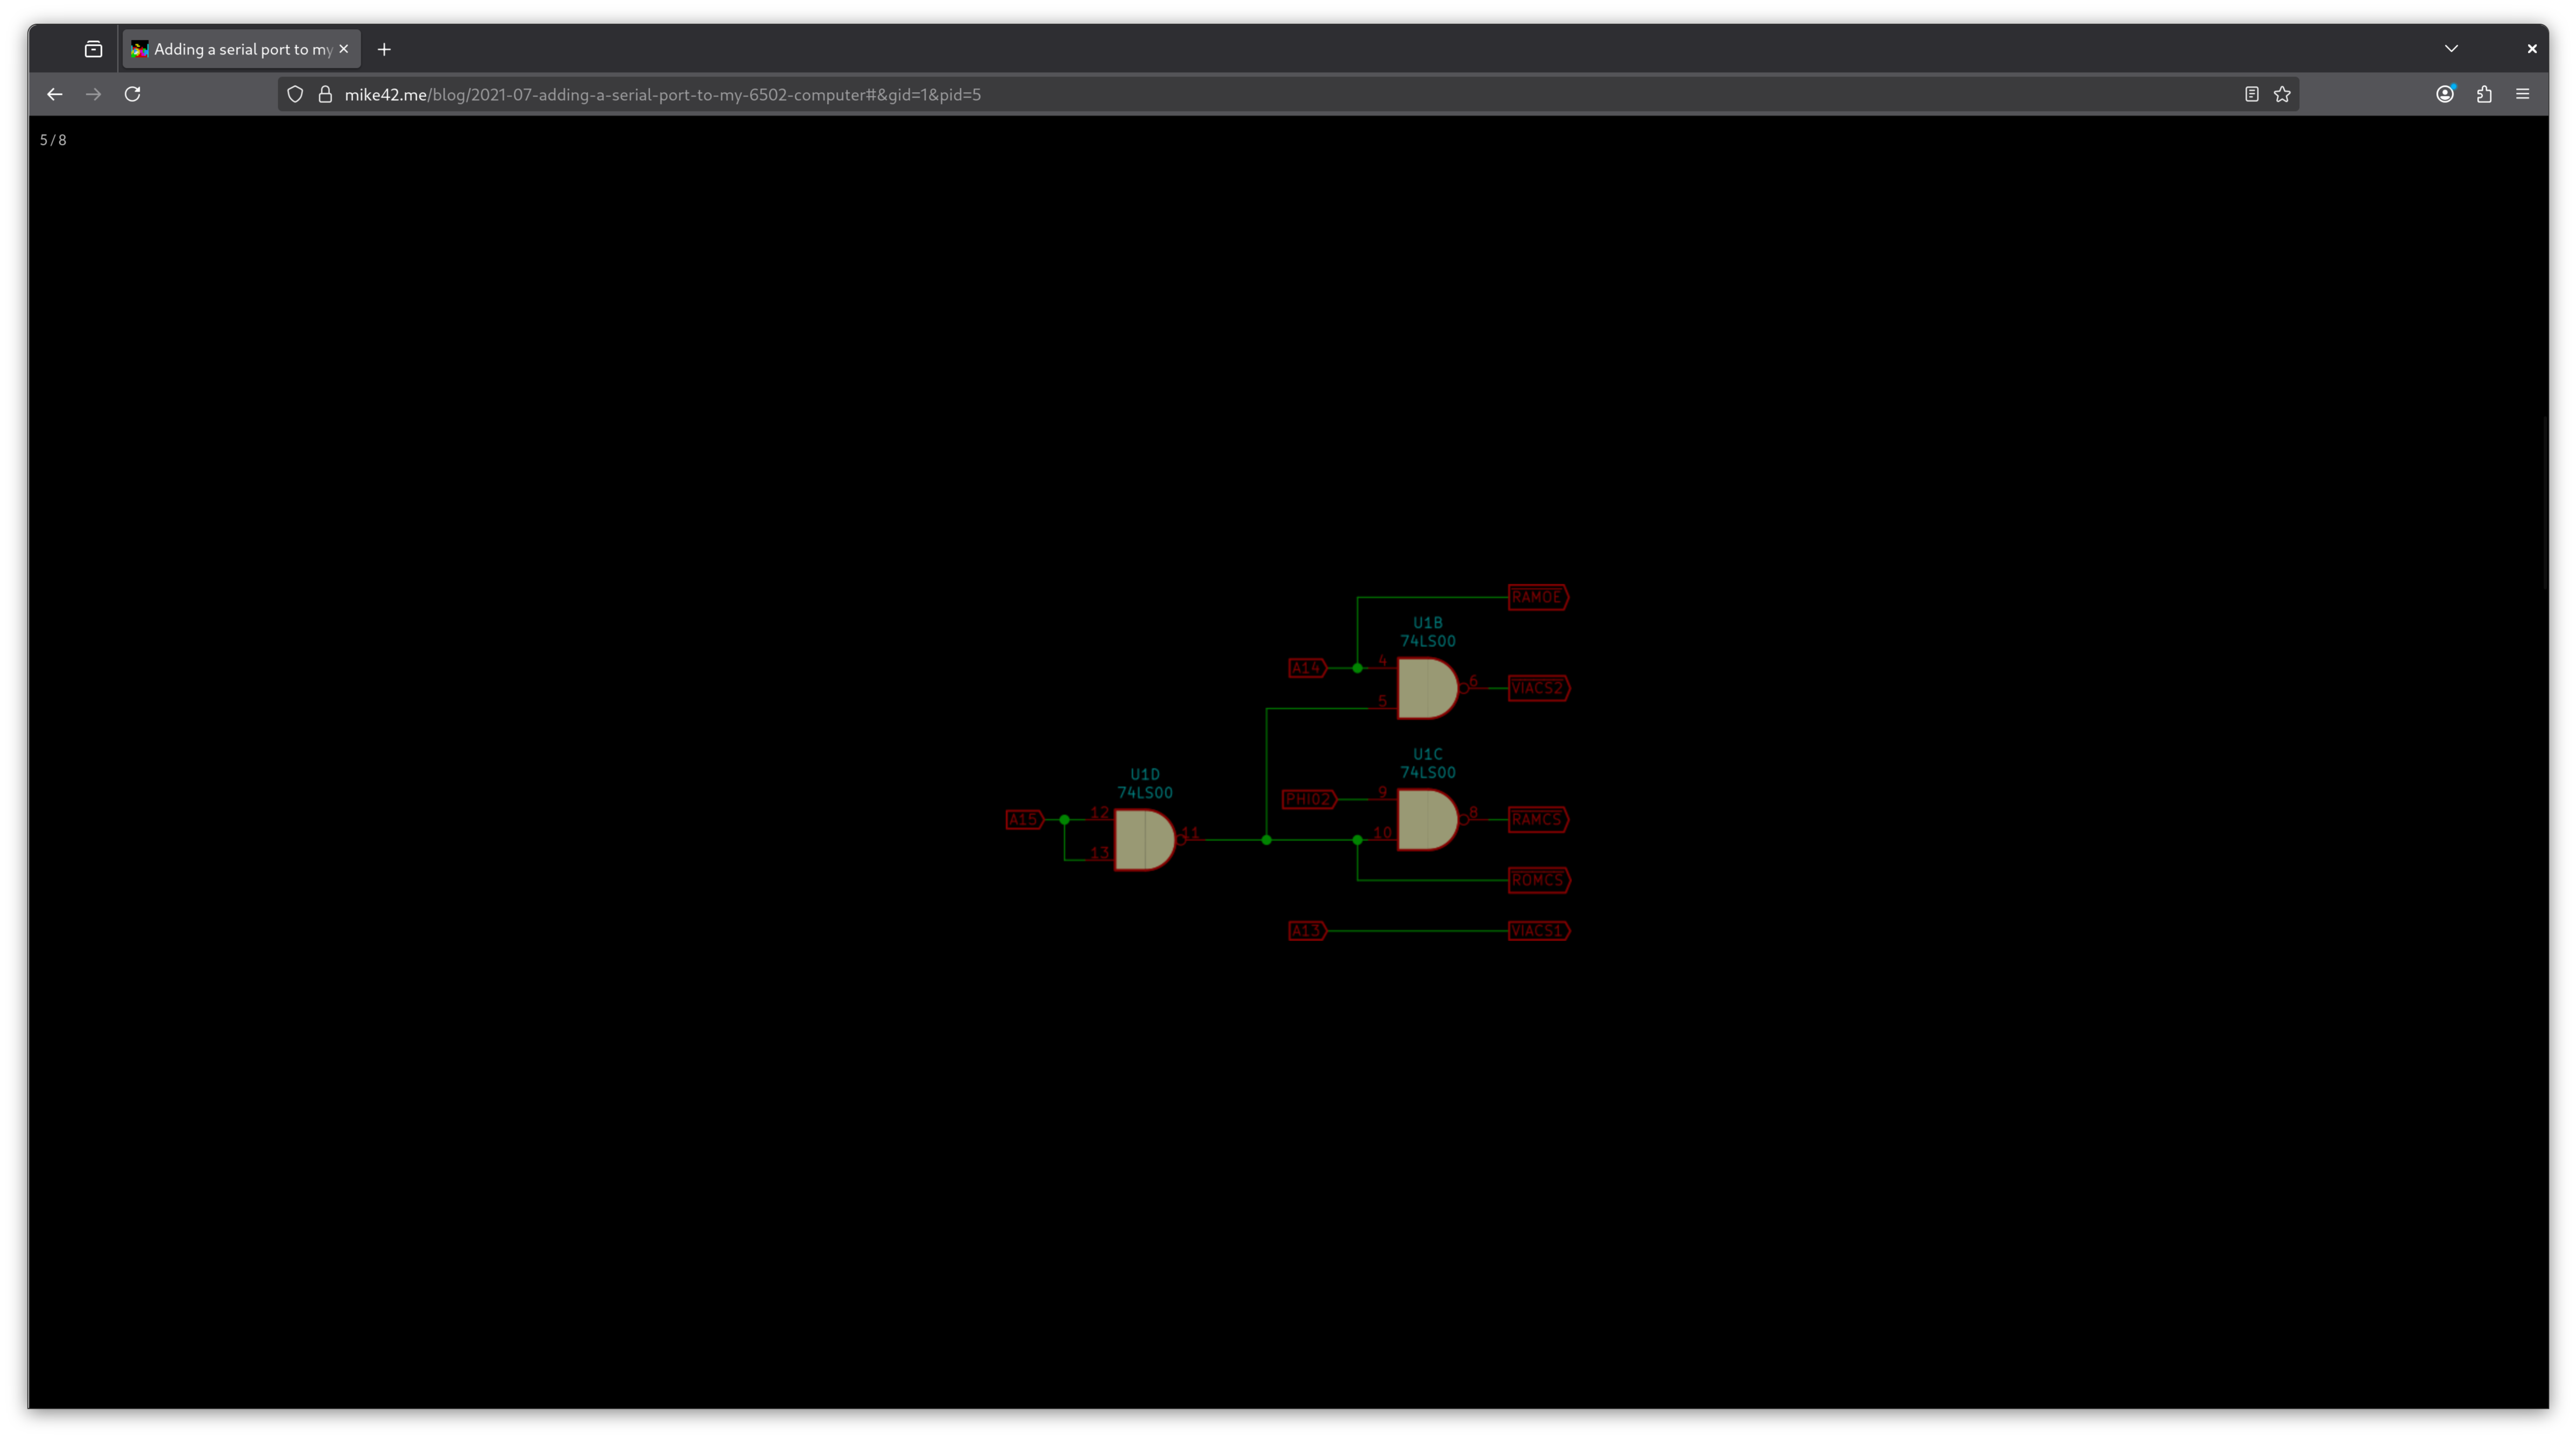Click the forward navigation arrow
The height and width of the screenshot is (1439, 2576).
93,94
